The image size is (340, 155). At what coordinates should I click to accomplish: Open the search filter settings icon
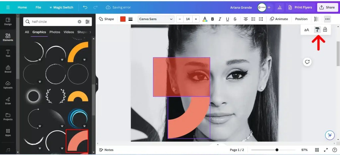[x=87, y=22]
